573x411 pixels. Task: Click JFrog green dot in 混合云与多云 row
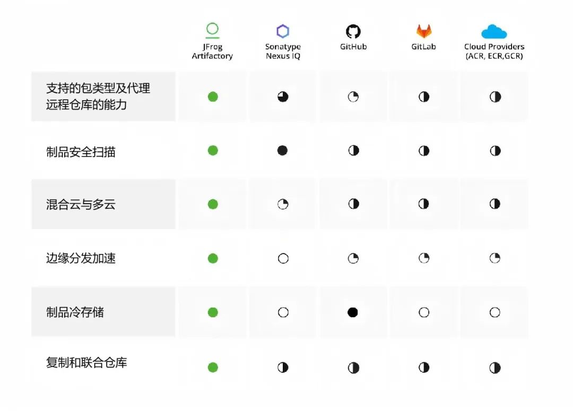pyautogui.click(x=213, y=204)
